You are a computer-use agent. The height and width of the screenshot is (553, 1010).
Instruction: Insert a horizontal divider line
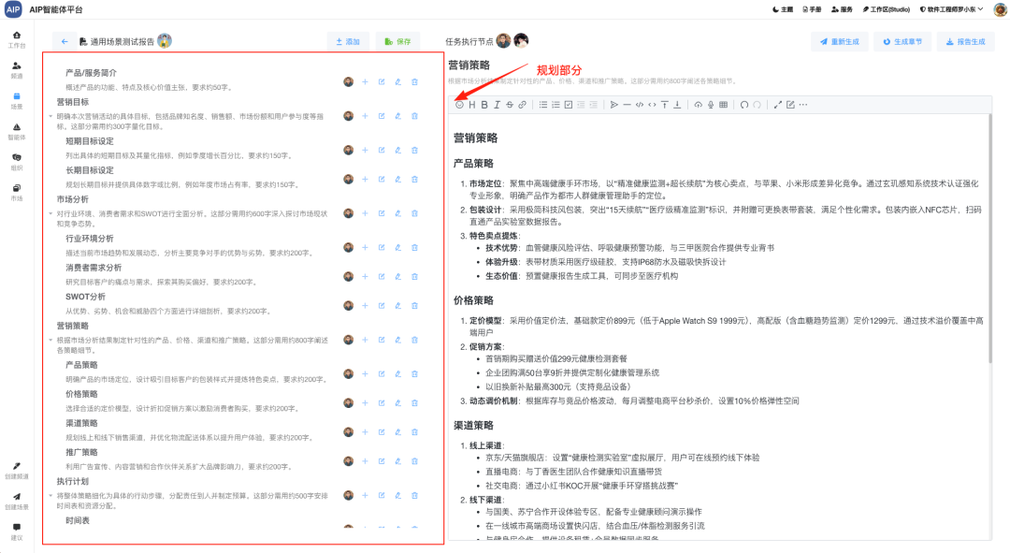point(627,105)
